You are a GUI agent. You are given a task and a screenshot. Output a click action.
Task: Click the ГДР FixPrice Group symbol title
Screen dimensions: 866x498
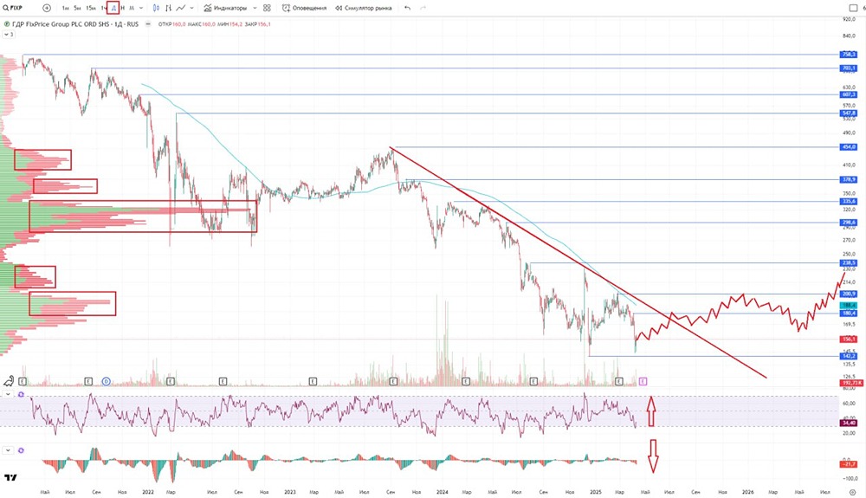(x=75, y=24)
